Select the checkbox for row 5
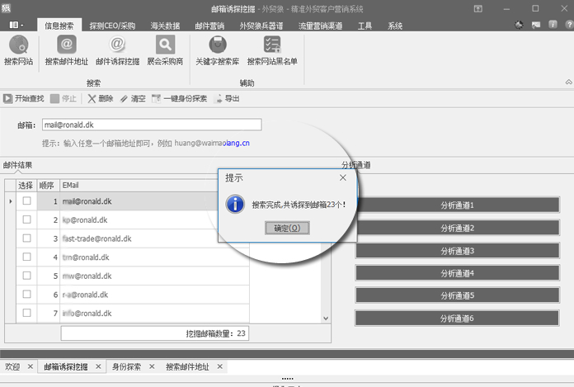The width and height of the screenshot is (574, 387). click(x=26, y=276)
